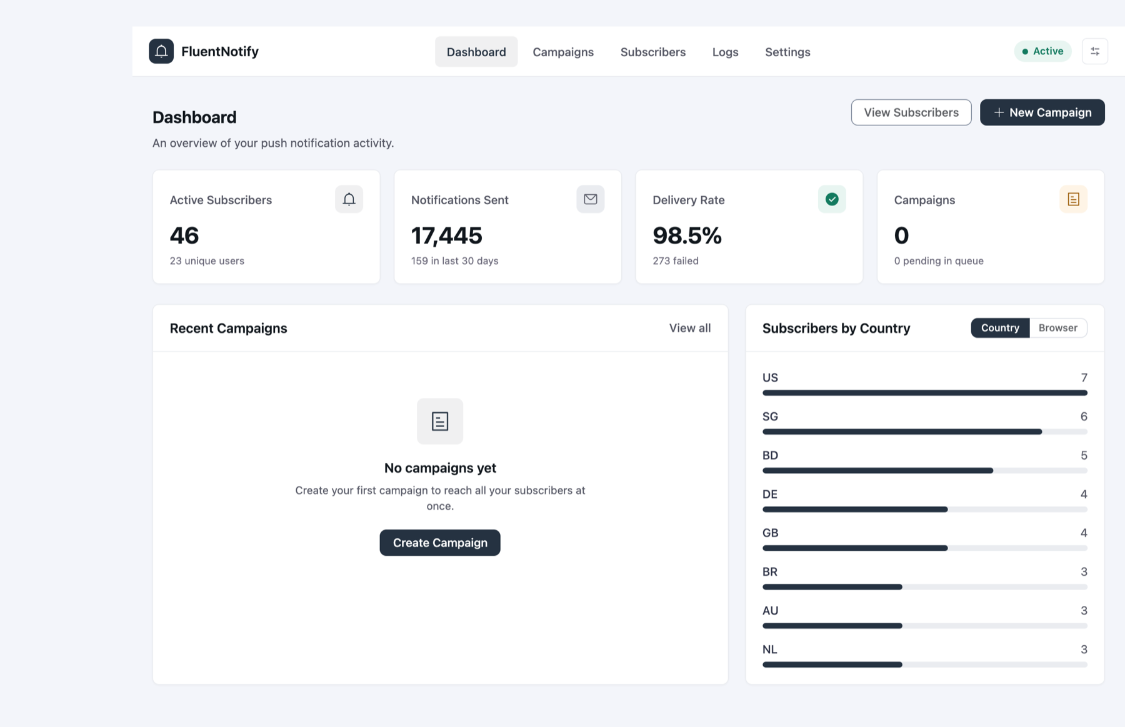This screenshot has width=1125, height=727.
Task: Click the Active status badge
Action: pyautogui.click(x=1042, y=51)
